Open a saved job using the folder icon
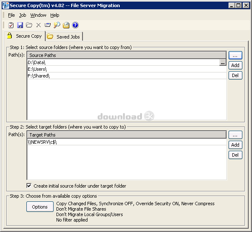252x232 pixels. pos(29,25)
